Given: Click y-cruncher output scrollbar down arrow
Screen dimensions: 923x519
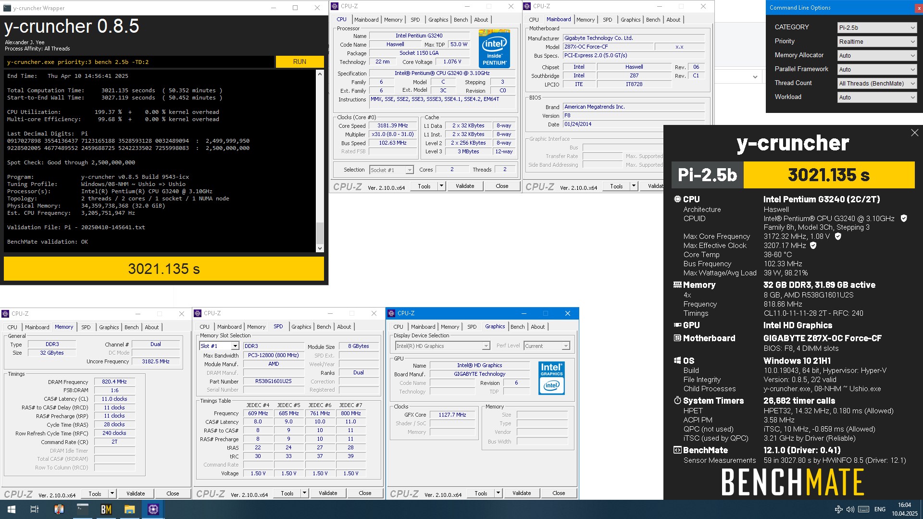Looking at the screenshot, I should click(x=320, y=248).
